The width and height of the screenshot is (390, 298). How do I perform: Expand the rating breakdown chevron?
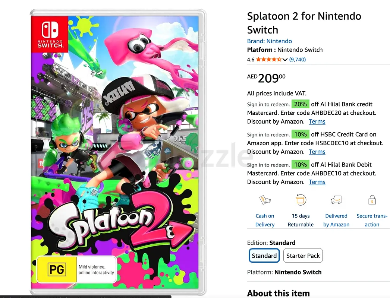click(x=285, y=60)
